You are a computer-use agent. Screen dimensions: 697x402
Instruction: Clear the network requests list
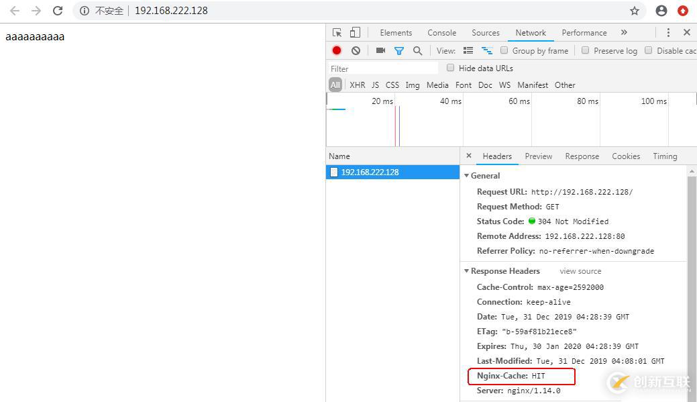click(x=355, y=50)
